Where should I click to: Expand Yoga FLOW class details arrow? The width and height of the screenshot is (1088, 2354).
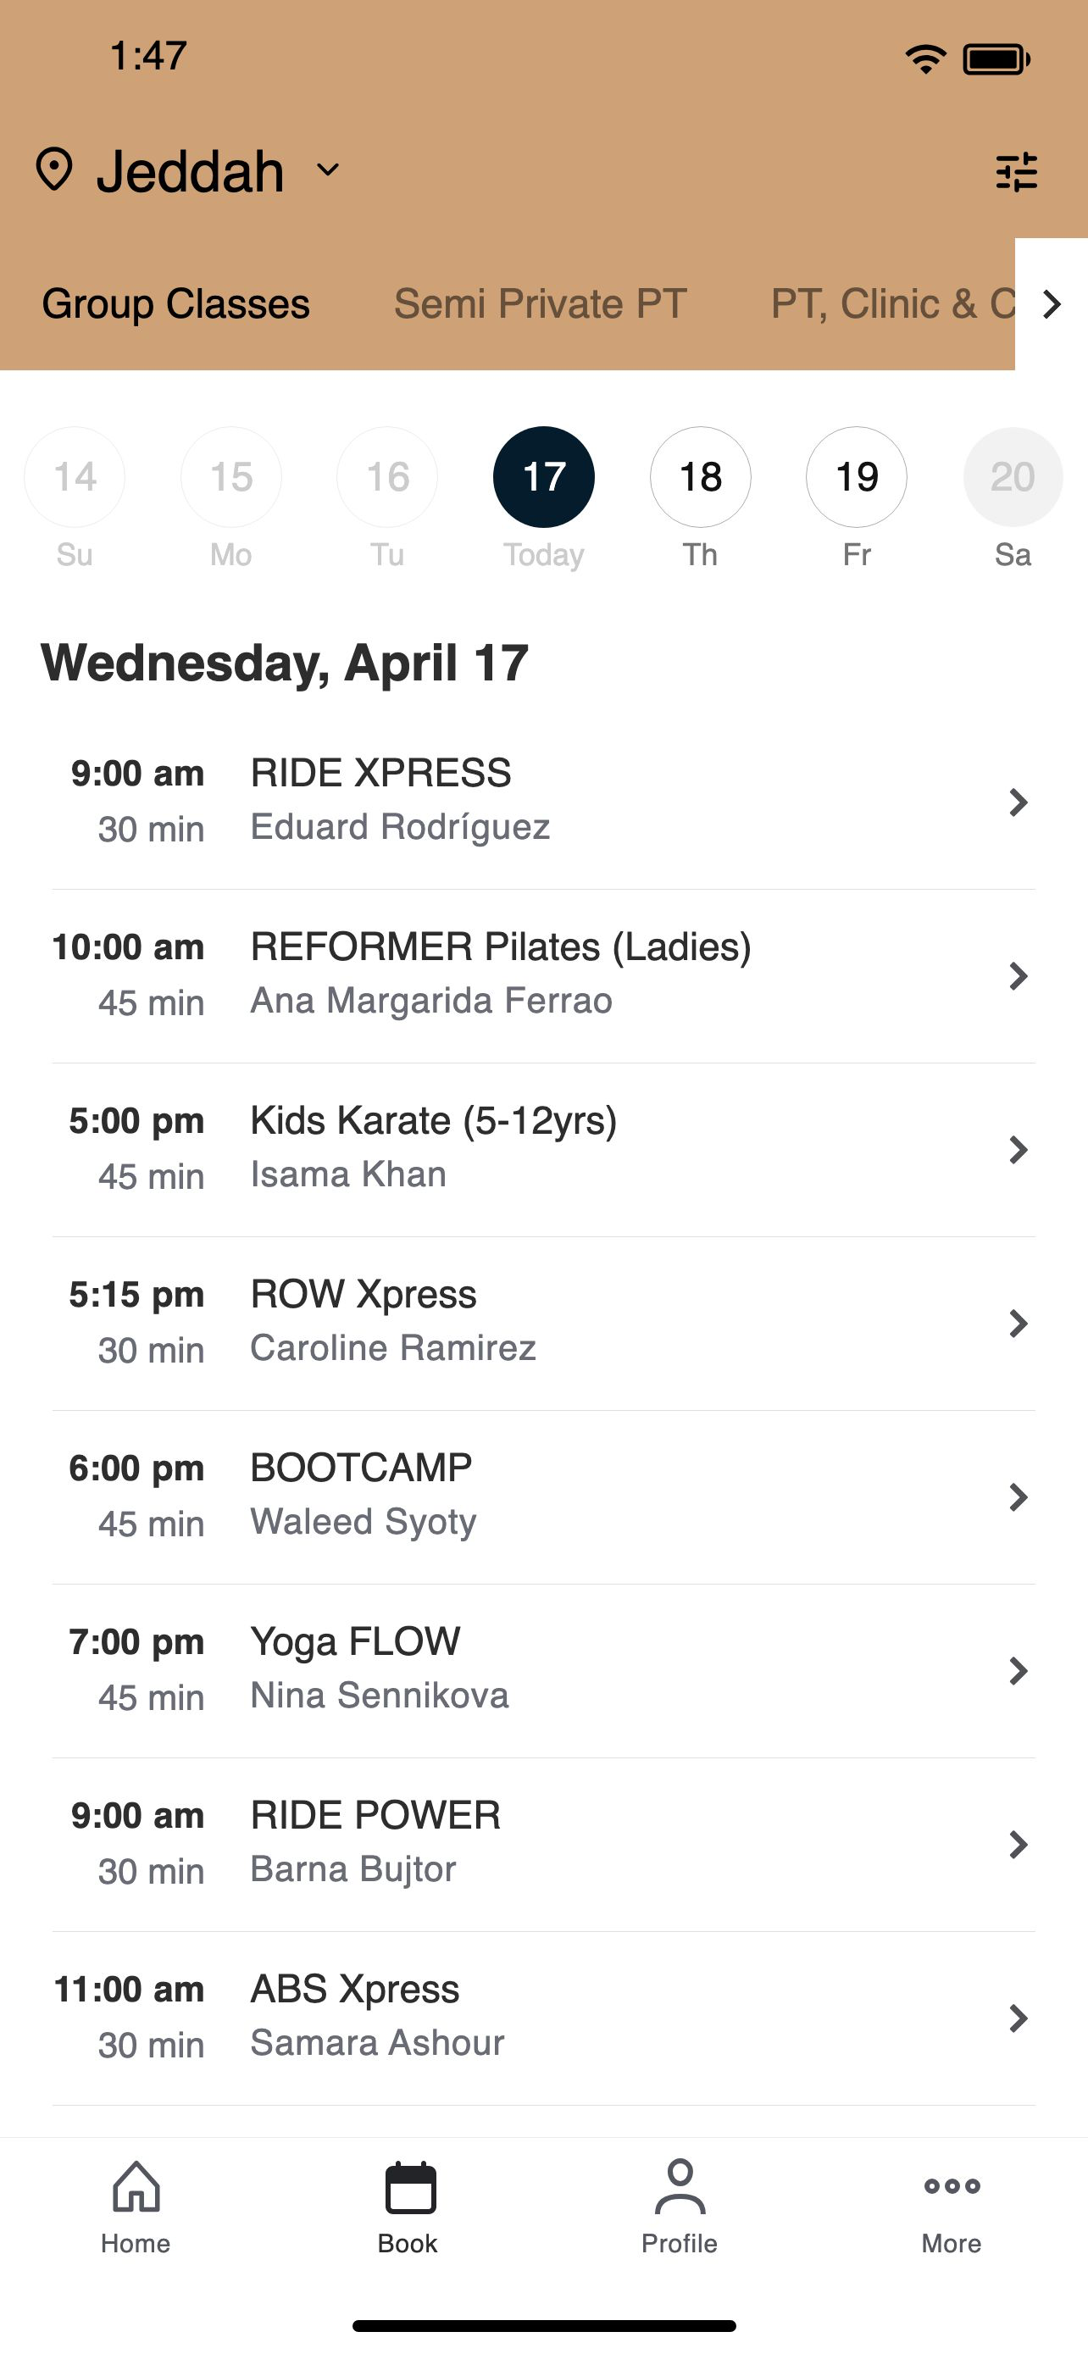click(x=1018, y=1670)
